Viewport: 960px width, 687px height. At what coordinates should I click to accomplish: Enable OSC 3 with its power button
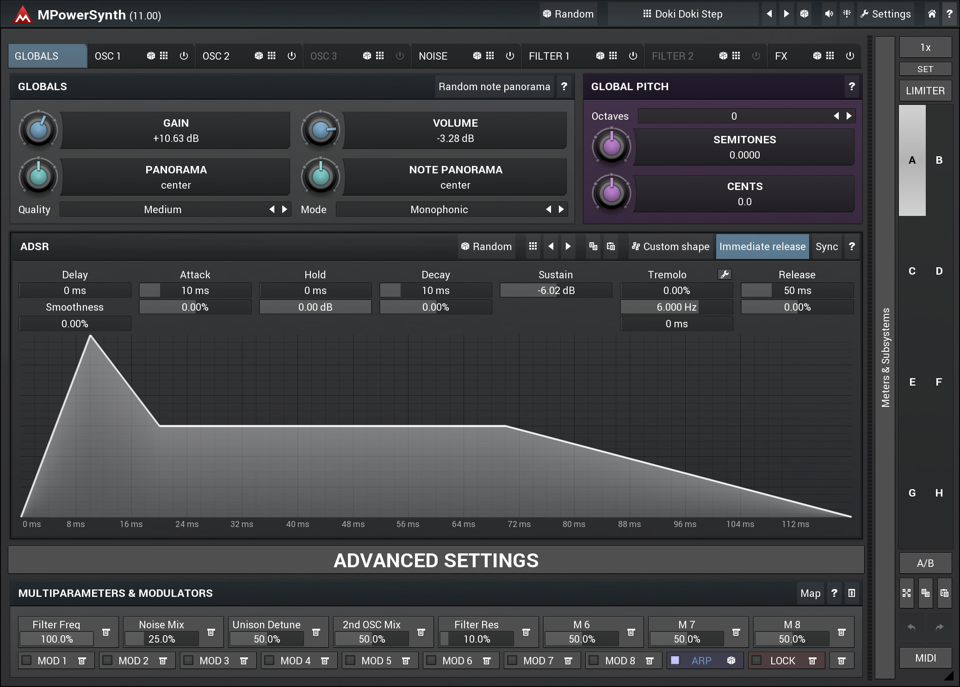pos(400,56)
